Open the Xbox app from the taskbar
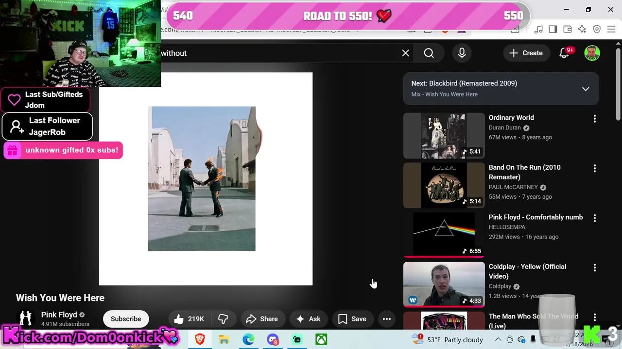622x349 pixels. pyautogui.click(x=321, y=339)
